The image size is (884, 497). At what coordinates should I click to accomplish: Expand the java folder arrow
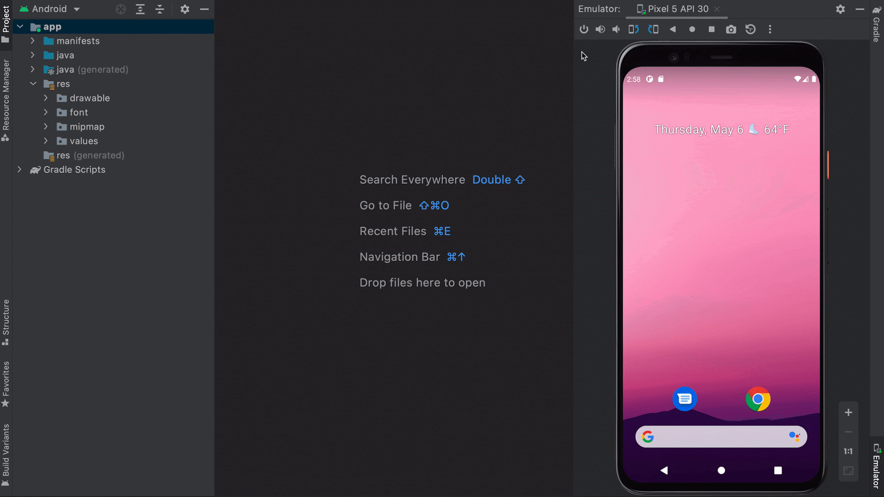click(x=33, y=55)
